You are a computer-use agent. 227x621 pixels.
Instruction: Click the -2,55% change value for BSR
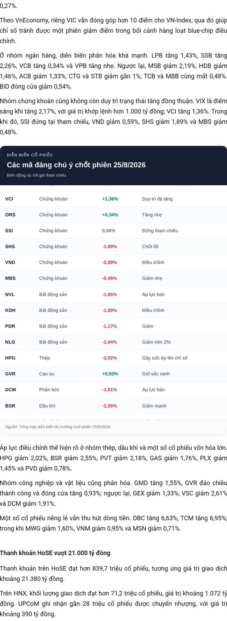(110, 405)
